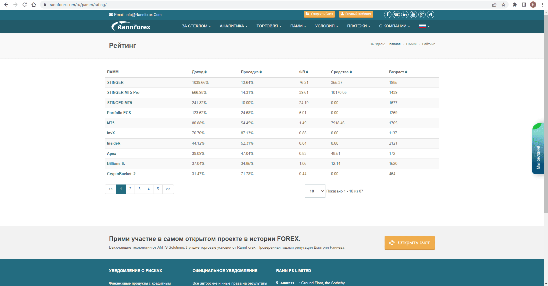Click Главная breadcrumb link
This screenshot has height=286, width=548.
tap(394, 44)
